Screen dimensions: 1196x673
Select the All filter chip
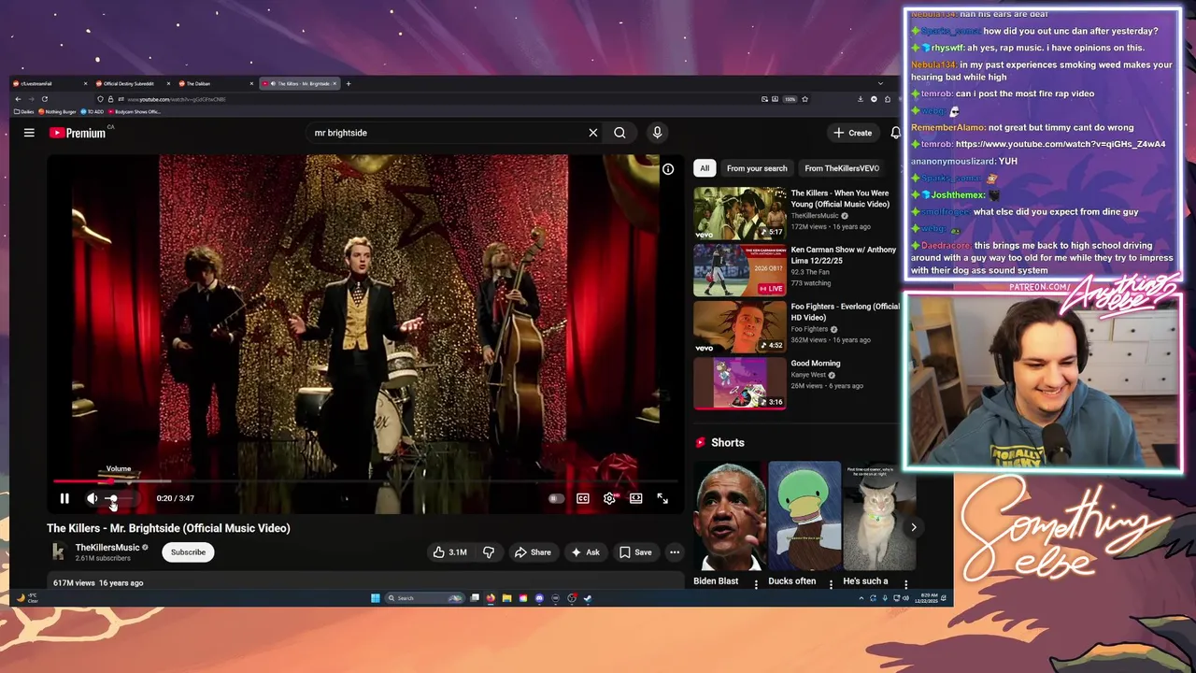pyautogui.click(x=705, y=168)
